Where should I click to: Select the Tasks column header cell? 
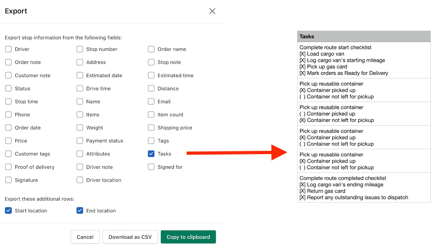click(364, 36)
